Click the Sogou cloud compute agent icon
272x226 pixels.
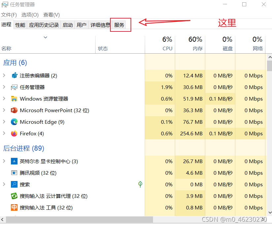(14, 196)
